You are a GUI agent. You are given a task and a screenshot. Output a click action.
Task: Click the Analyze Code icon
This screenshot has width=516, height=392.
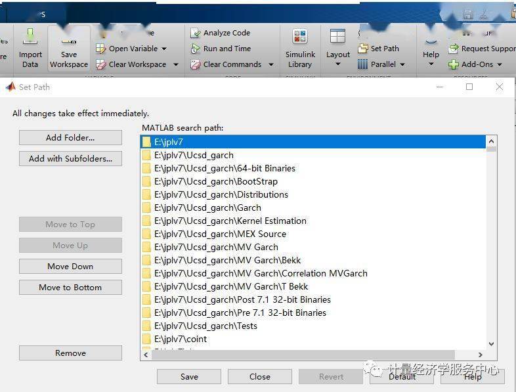[196, 33]
